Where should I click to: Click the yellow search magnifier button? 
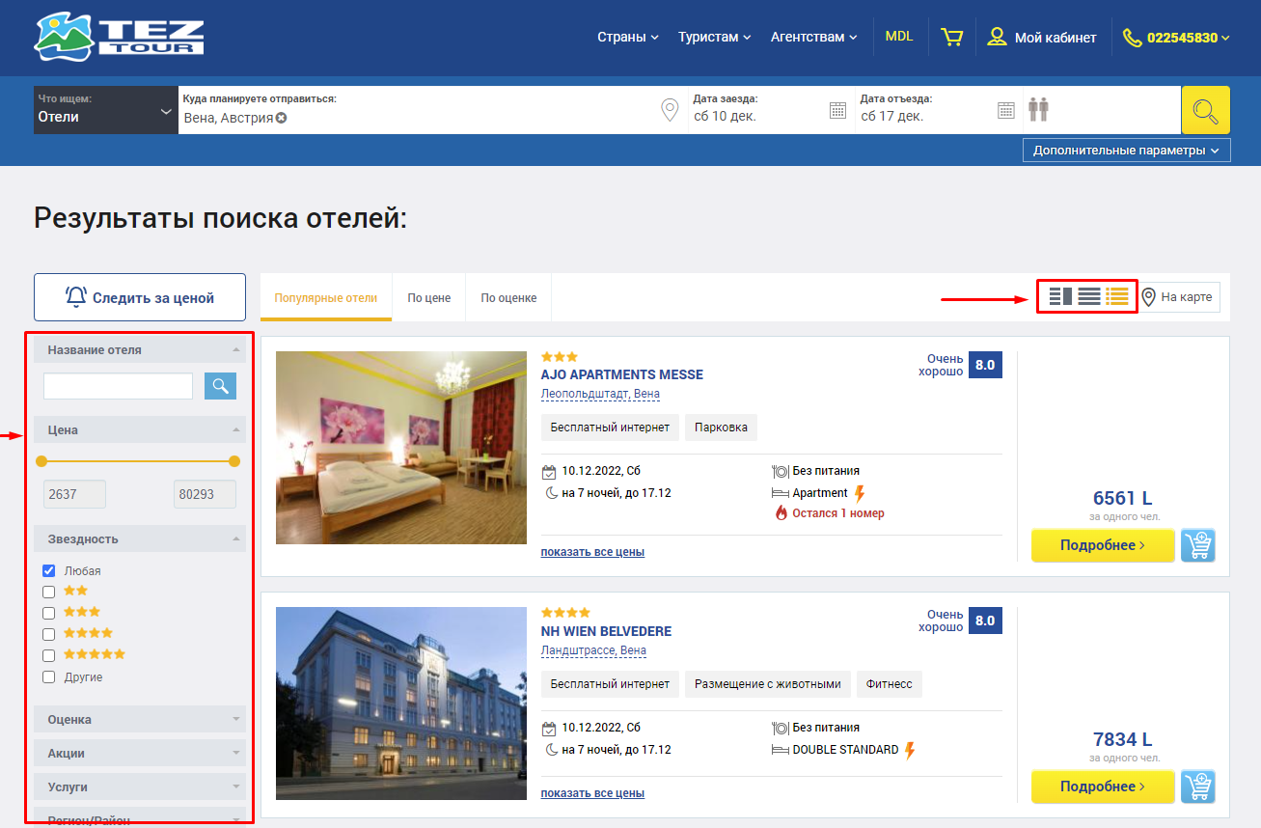point(1205,110)
